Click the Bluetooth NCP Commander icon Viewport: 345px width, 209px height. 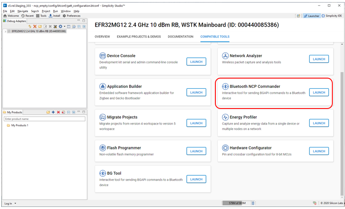tap(225, 87)
